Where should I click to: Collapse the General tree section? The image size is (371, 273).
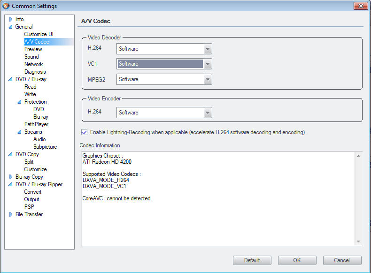point(11,27)
